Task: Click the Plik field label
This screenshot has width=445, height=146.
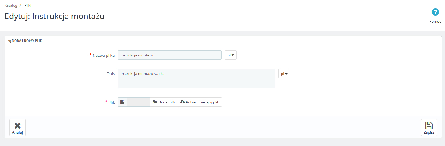Action: [x=111, y=102]
